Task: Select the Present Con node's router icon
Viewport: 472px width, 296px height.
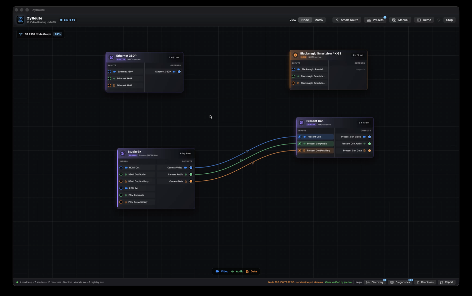Action: [301, 122]
